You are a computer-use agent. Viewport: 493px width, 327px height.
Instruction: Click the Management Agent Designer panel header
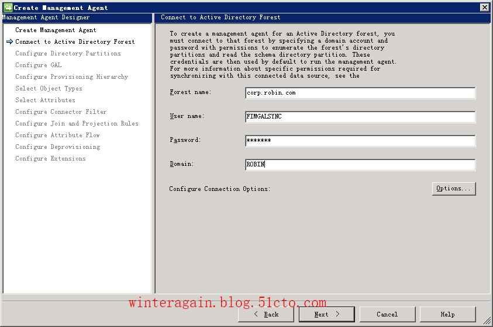coord(77,18)
